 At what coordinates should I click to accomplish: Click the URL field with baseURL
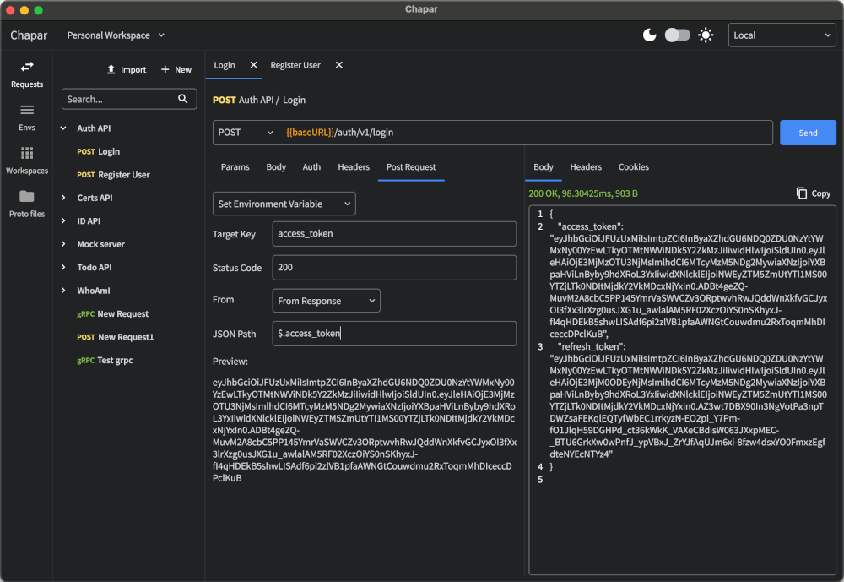point(525,133)
